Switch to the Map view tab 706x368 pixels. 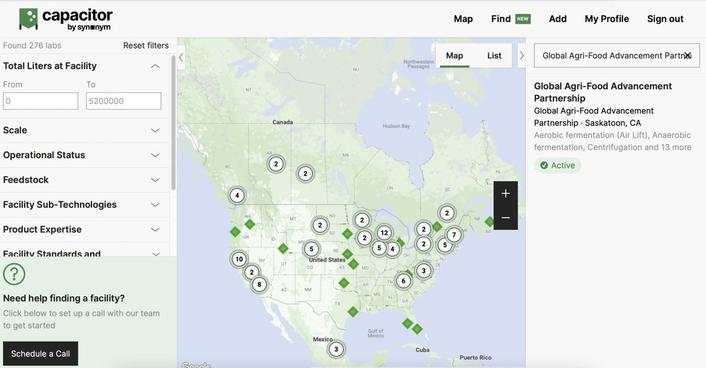pos(454,55)
